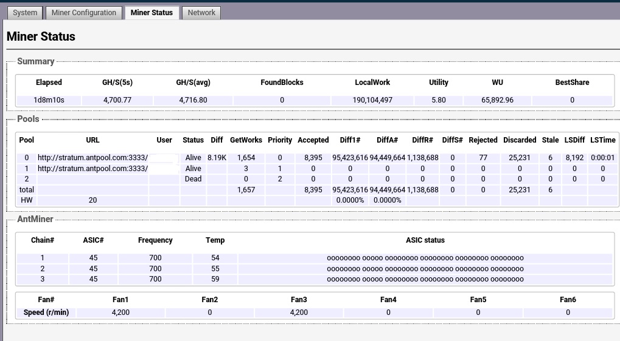Click the GH/S(5s) value 4,700.77
Screen dimensions: 620x341
[x=117, y=100]
